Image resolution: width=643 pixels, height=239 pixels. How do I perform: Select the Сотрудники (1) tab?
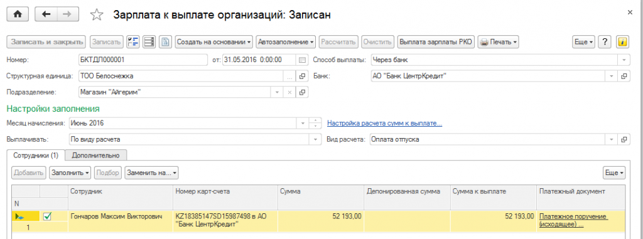click(36, 156)
